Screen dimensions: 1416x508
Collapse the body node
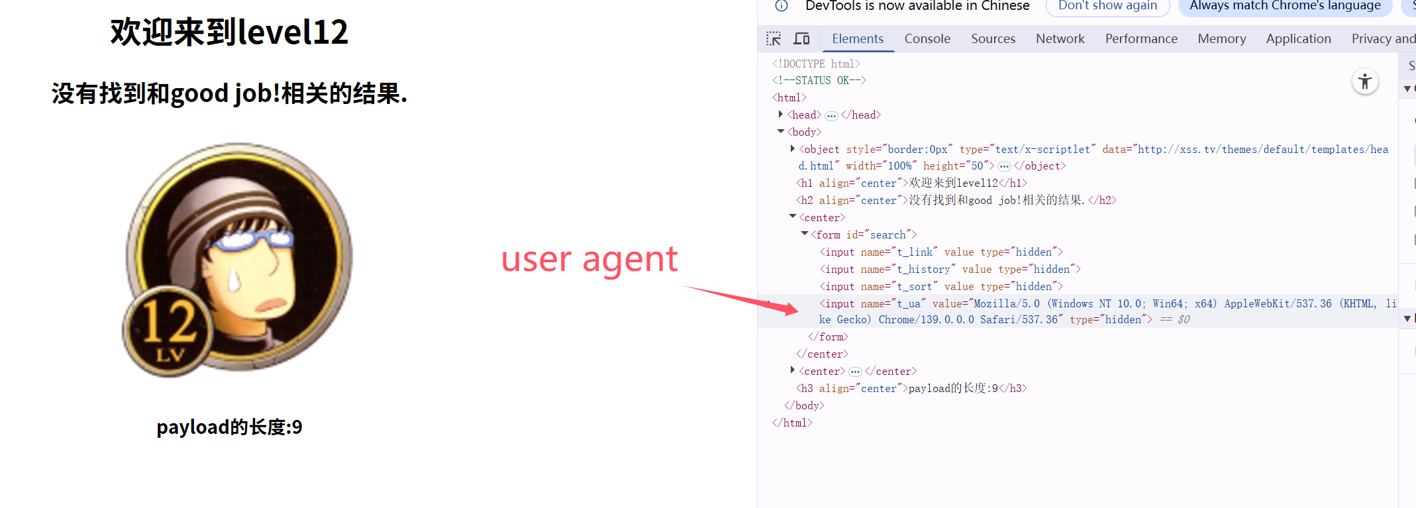coord(781,132)
